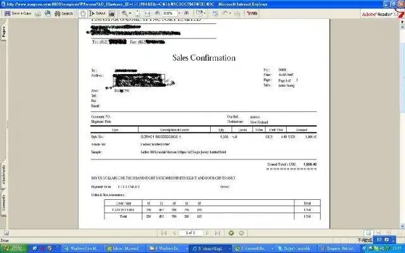This screenshot has width=405, height=253.
Task: Click the Adobe Reader logo
Action: (x=382, y=14)
